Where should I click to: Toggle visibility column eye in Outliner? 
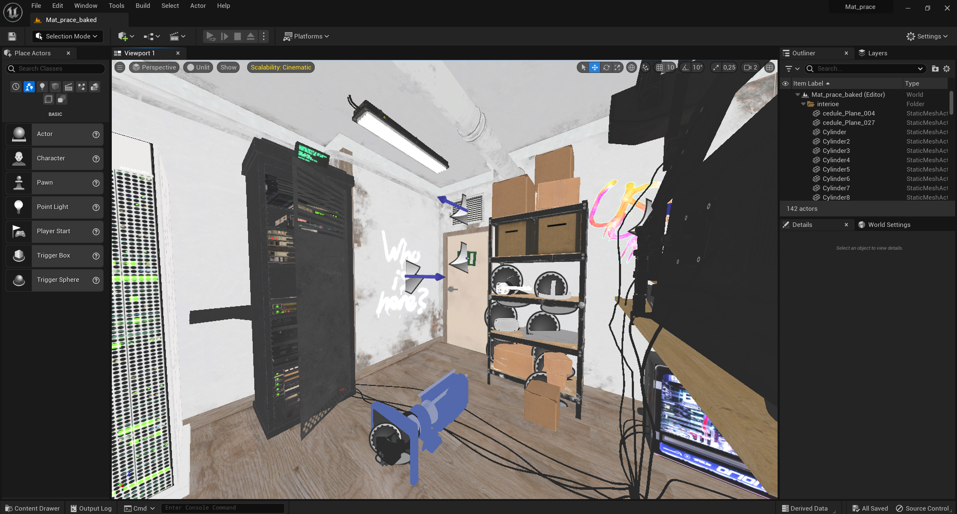pyautogui.click(x=785, y=83)
